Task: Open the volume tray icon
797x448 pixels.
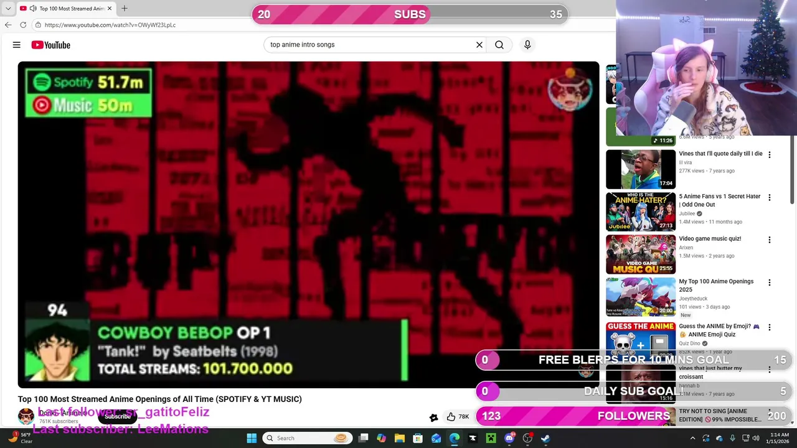Action: pos(755,438)
